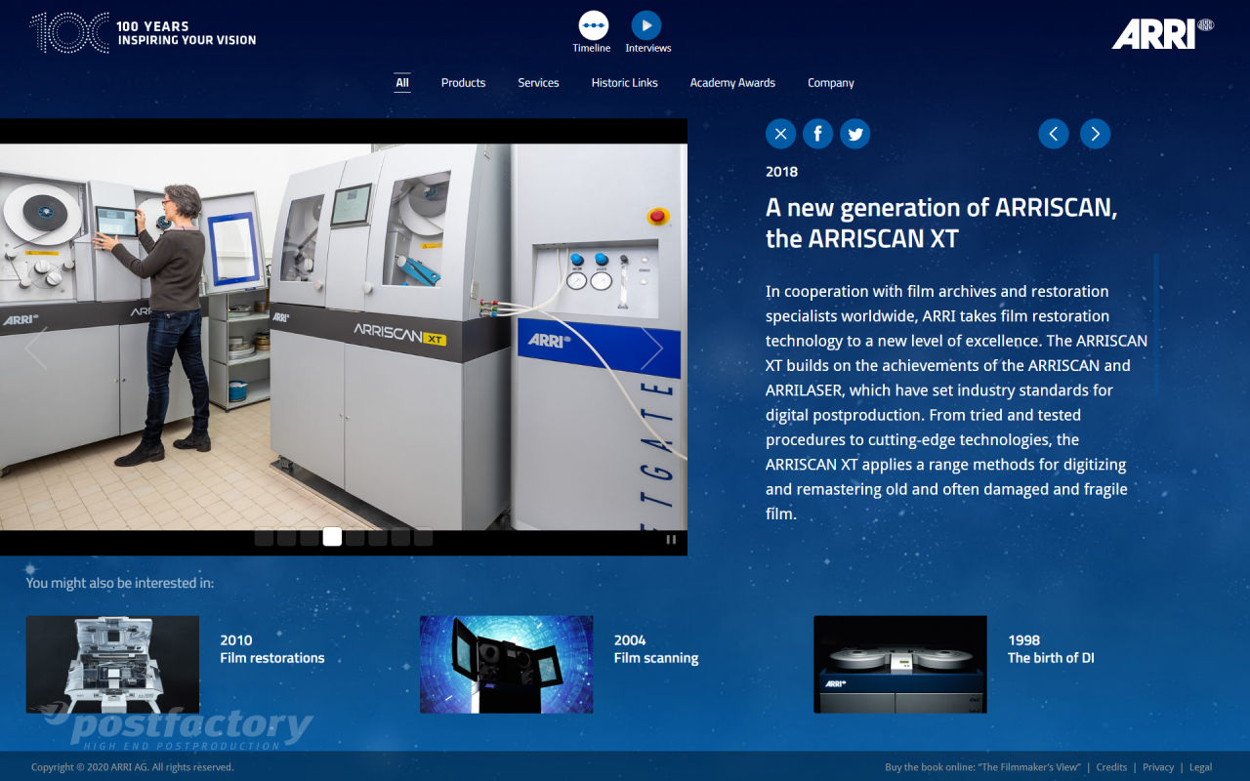Viewport: 1250px width, 781px height.
Task: Open the 'Film scanning' title link
Action: point(656,658)
